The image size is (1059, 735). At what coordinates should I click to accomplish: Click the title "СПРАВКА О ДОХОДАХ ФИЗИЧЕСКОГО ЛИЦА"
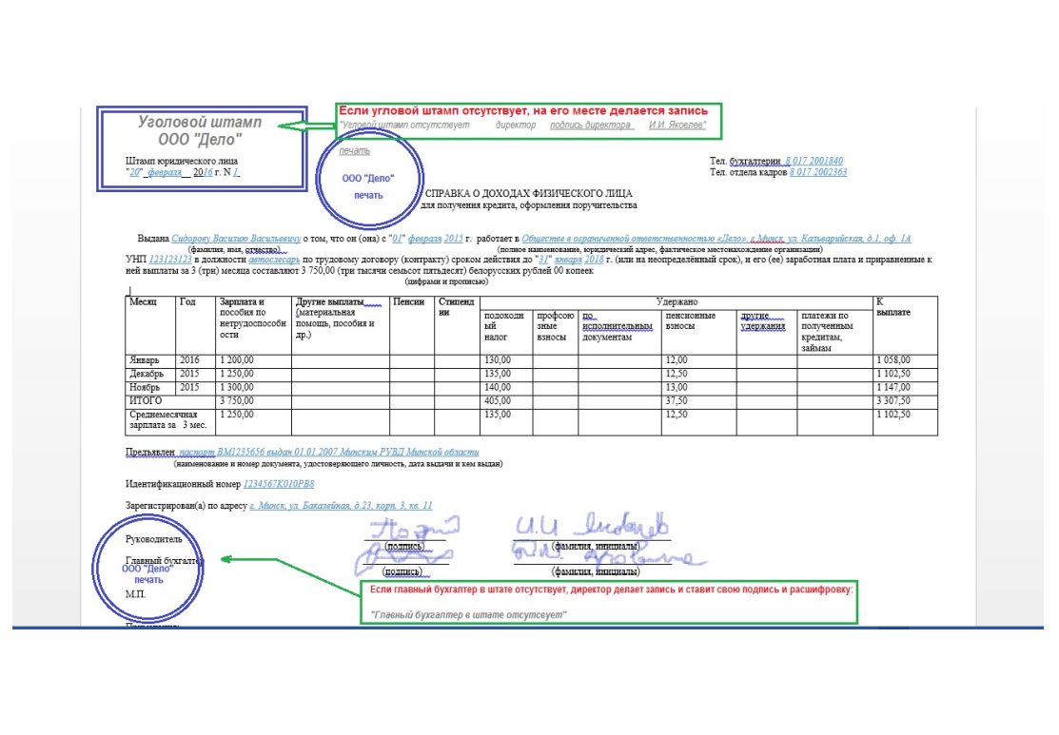(x=528, y=194)
